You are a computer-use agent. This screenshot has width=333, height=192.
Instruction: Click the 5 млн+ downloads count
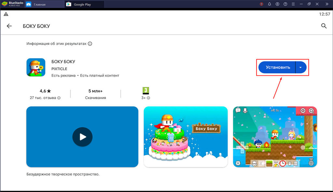96,91
